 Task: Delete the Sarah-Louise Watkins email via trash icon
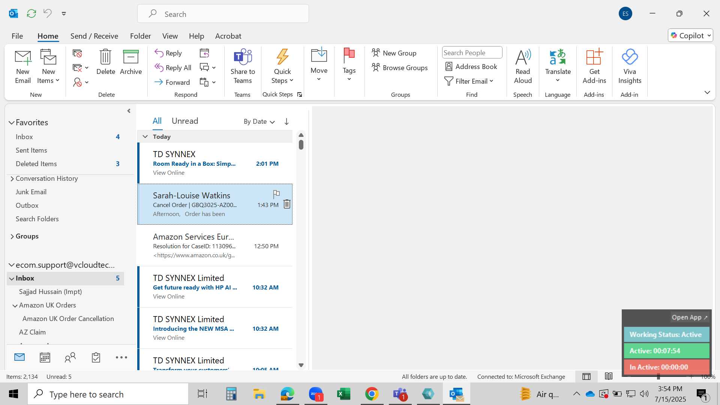click(x=287, y=204)
